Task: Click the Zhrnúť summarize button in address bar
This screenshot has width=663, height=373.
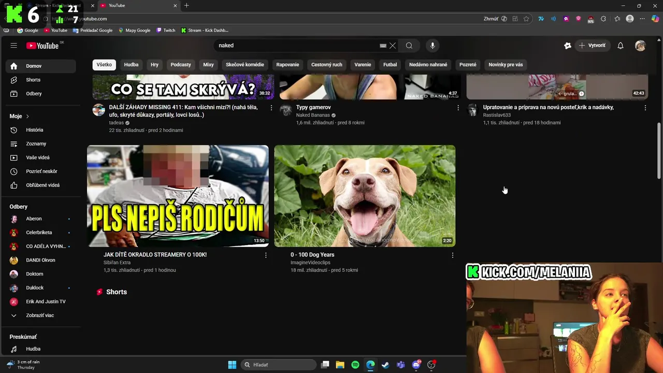Action: (x=494, y=19)
